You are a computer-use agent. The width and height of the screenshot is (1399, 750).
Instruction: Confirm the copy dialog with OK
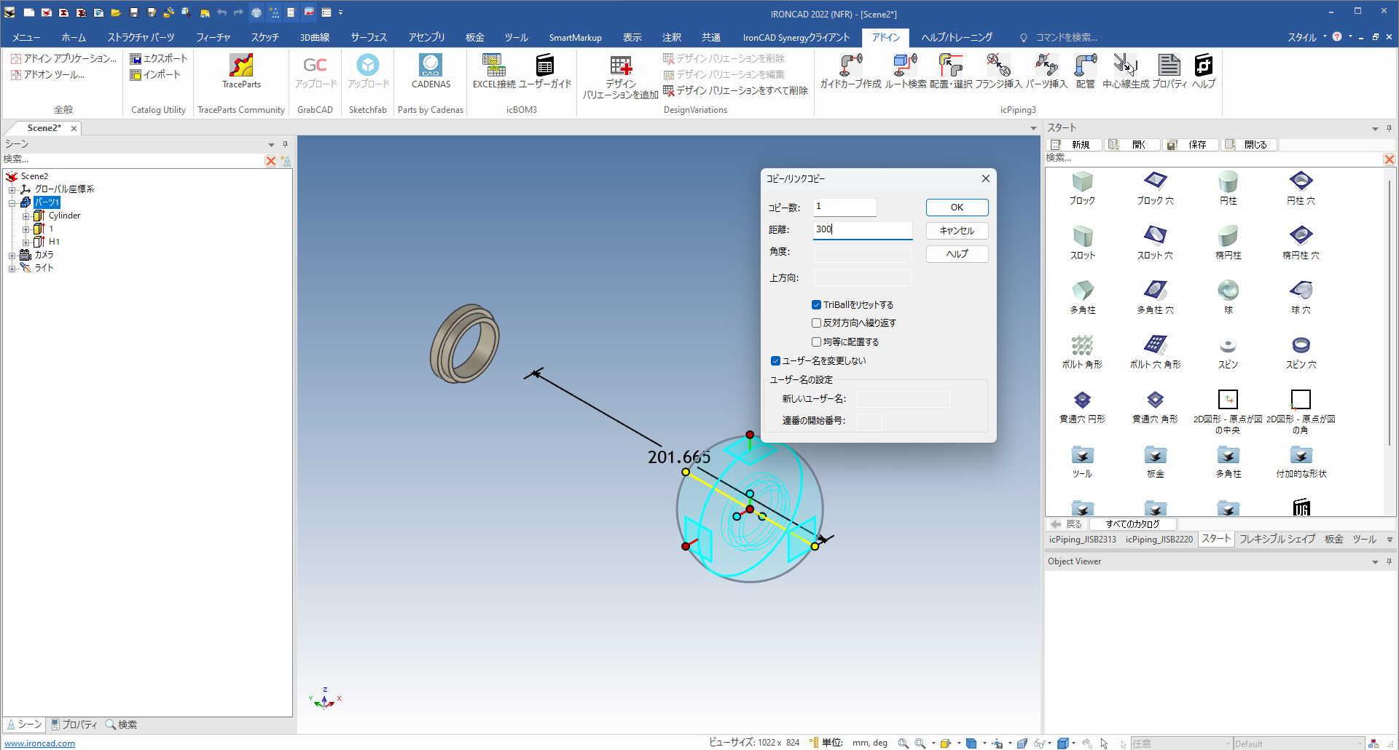coord(957,208)
